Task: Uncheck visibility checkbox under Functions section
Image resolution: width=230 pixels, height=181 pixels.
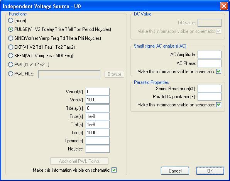Action: pos(114,170)
